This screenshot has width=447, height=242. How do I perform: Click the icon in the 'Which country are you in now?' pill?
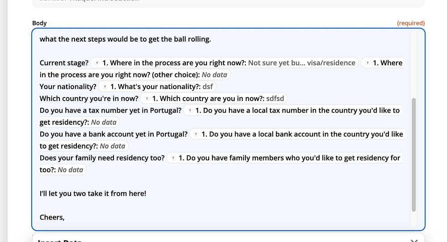point(147,98)
